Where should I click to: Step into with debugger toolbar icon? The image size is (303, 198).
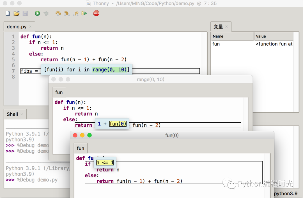click(67, 13)
